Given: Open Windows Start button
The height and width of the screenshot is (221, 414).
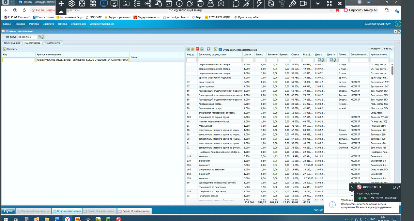Looking at the screenshot, I should [5, 219].
